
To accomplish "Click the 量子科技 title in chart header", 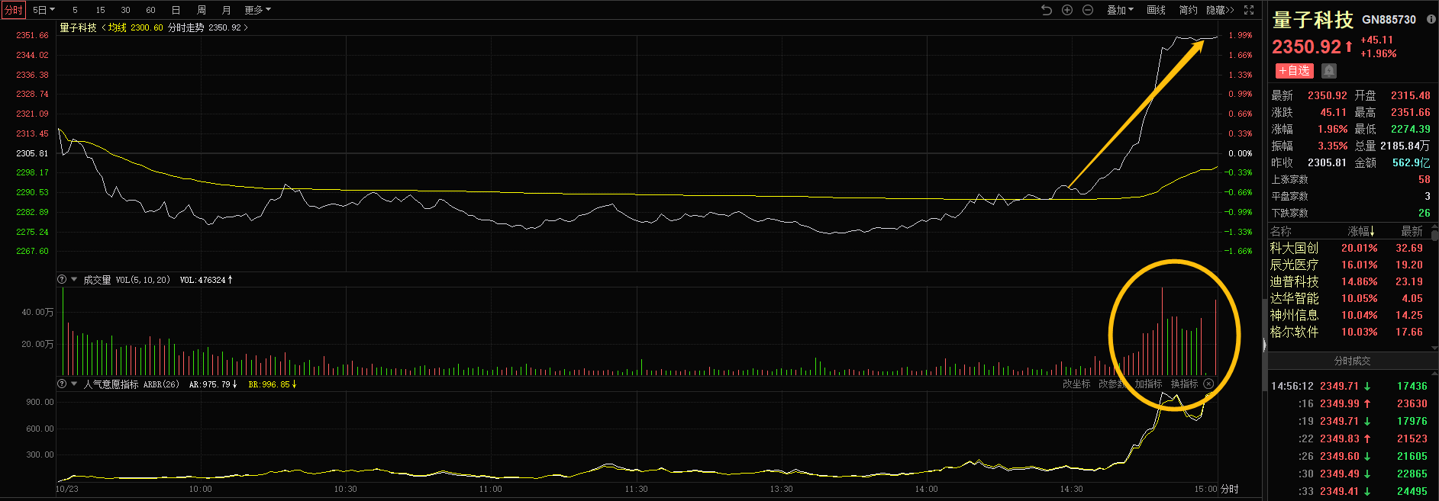I will (x=78, y=27).
